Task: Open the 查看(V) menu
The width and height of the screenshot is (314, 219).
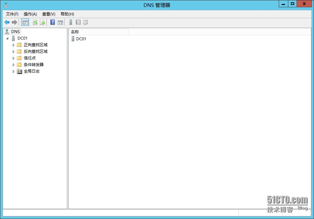Action: click(48, 14)
